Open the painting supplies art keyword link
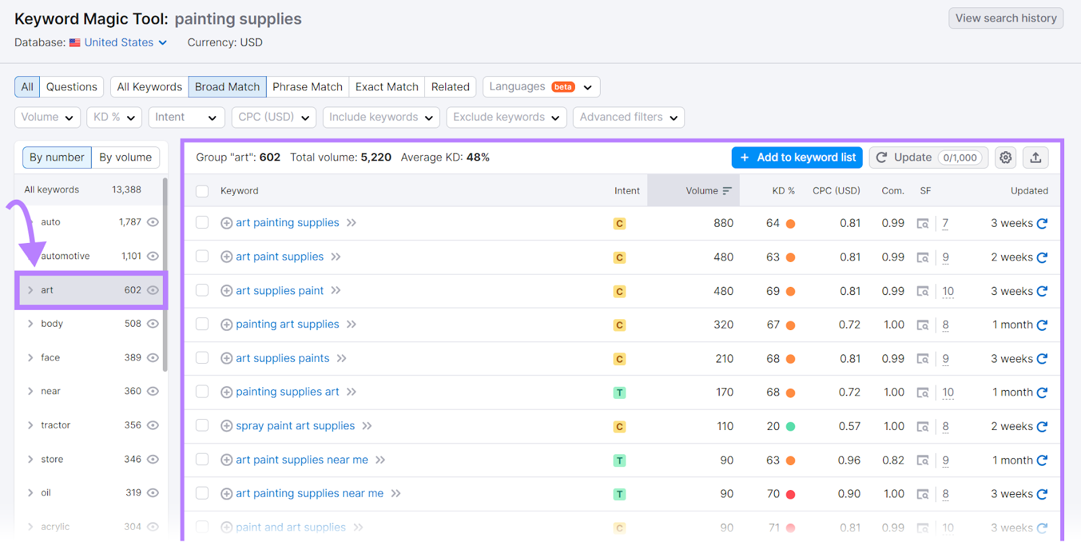Screen dimensions: 1081x542 tap(287, 392)
